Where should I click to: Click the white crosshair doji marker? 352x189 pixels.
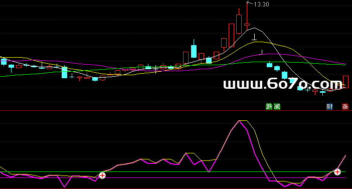click(155, 69)
